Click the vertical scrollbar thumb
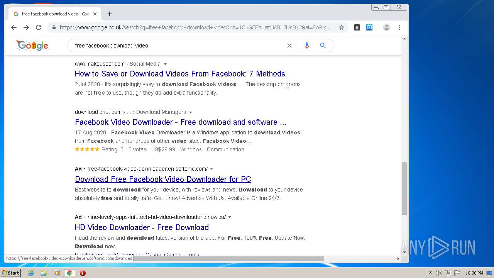494x278 pixels. point(404,188)
